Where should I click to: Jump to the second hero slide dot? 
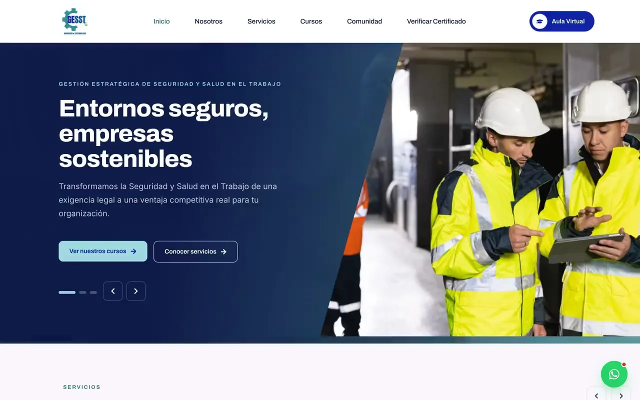pyautogui.click(x=82, y=292)
